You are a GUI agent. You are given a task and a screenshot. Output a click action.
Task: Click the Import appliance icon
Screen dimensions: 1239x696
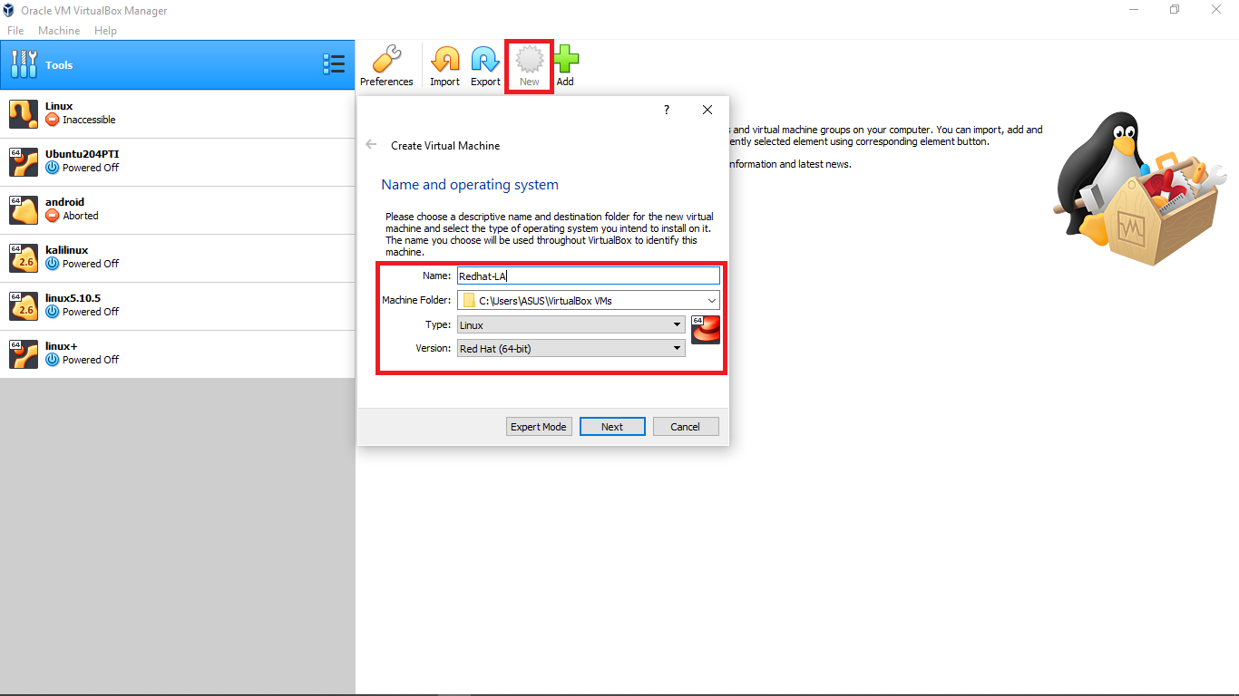(444, 60)
